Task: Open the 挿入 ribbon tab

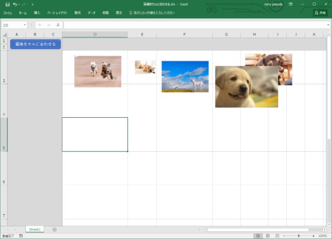Action: click(36, 12)
